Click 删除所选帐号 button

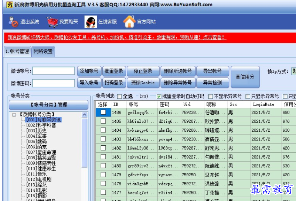click(178, 71)
